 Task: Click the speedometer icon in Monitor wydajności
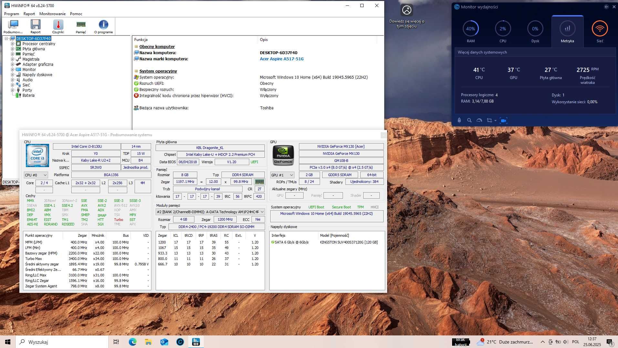[x=479, y=120]
